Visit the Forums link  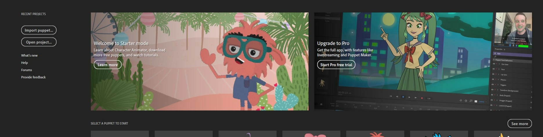(27, 70)
